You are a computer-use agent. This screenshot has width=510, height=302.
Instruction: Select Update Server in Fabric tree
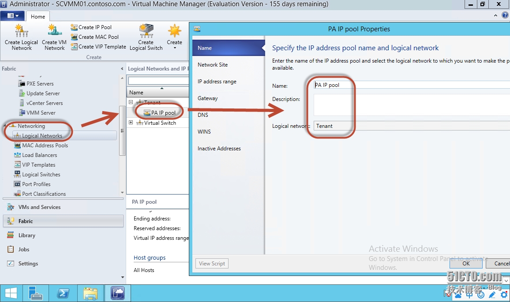(43, 93)
